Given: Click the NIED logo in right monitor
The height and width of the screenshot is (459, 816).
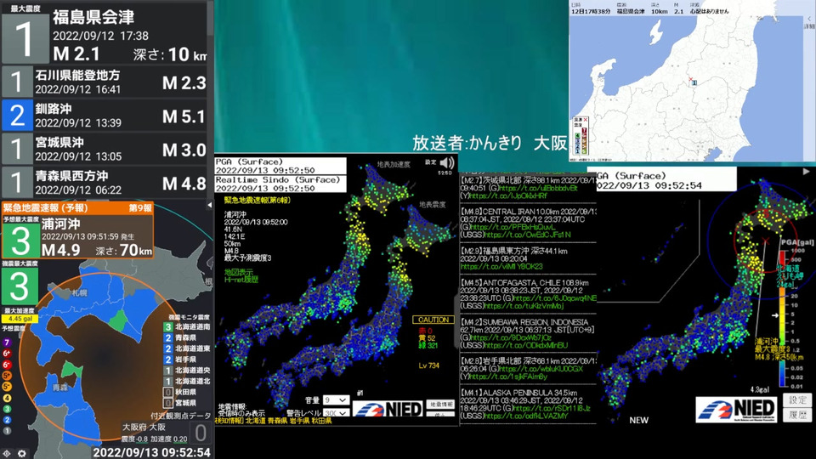Looking at the screenshot, I should pos(736,410).
